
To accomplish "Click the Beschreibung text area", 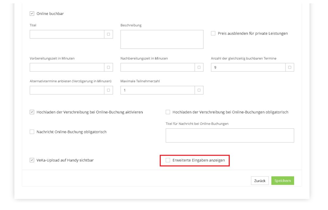I will [x=162, y=39].
